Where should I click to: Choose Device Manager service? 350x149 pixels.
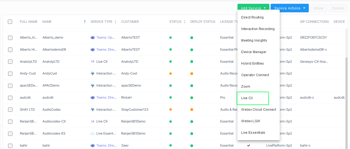254,52
